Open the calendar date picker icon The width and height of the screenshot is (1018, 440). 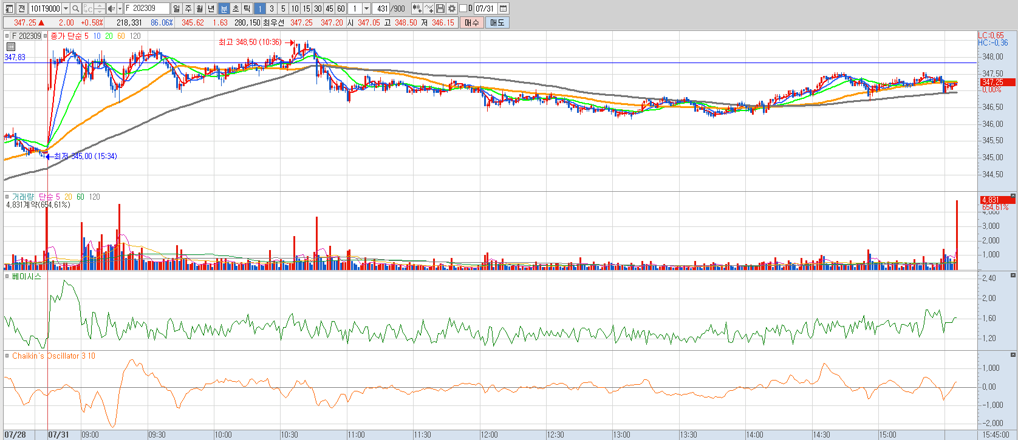504,8
